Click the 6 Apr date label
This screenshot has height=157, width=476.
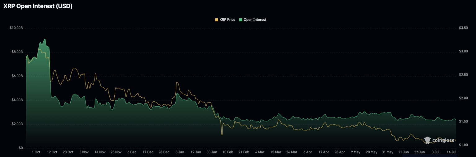pos(308,152)
